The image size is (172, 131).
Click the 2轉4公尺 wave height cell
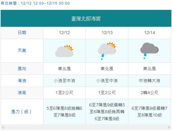pyautogui.click(x=150, y=93)
